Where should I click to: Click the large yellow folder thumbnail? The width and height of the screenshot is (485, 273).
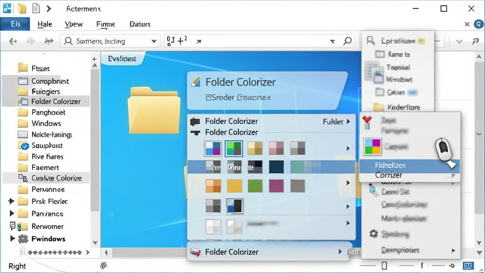click(x=154, y=110)
